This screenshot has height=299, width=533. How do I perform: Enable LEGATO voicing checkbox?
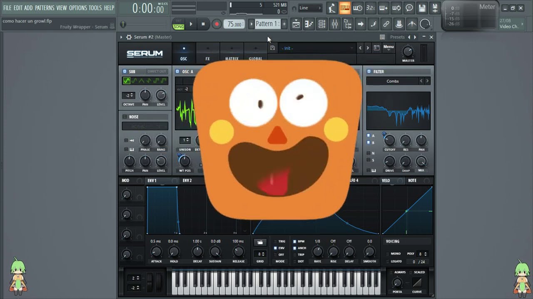[388, 261]
